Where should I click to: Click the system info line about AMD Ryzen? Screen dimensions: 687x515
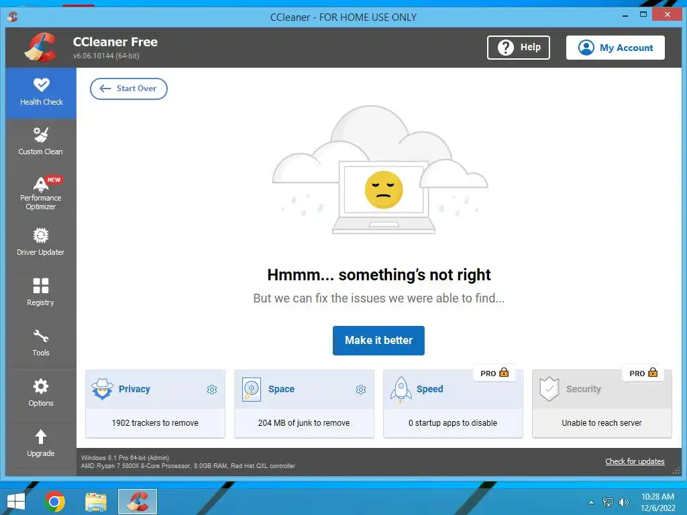tap(188, 466)
